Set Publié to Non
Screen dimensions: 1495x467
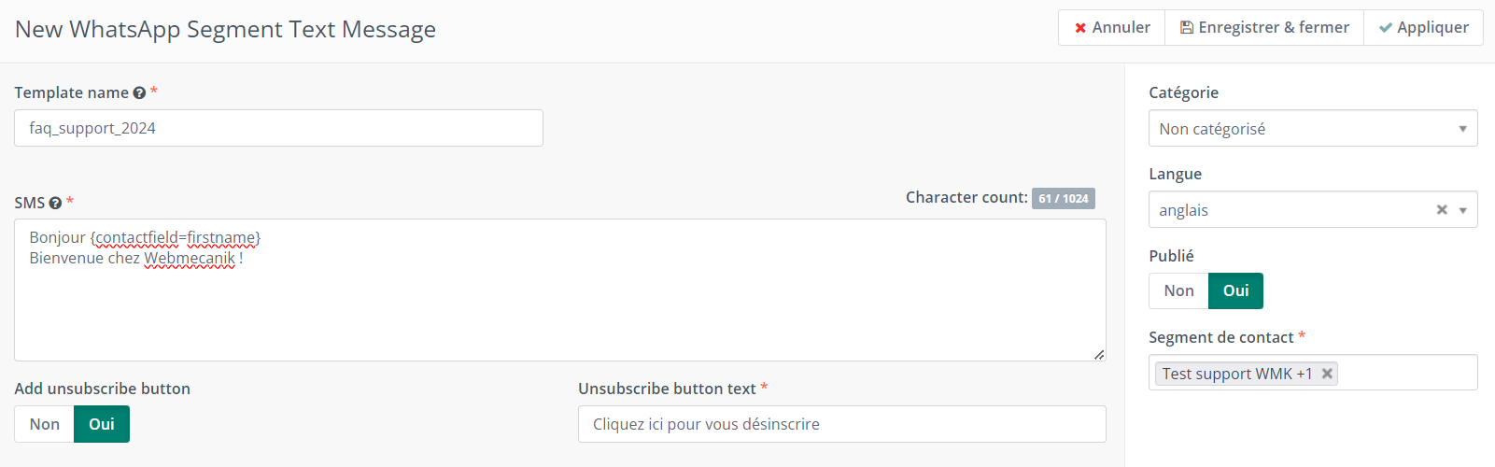point(1178,290)
